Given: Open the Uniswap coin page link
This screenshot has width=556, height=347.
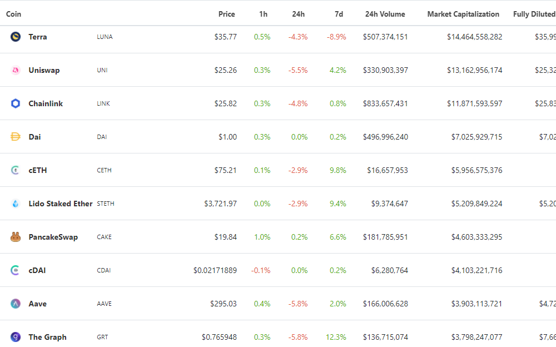Looking at the screenshot, I should [44, 70].
